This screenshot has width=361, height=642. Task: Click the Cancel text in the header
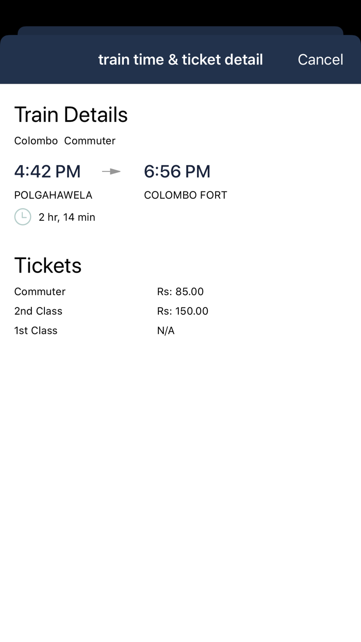320,59
